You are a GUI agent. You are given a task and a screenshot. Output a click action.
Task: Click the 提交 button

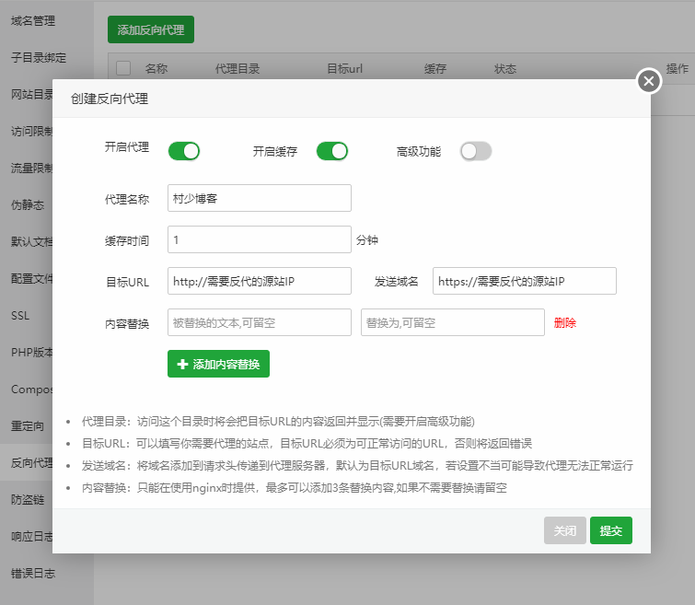[611, 530]
